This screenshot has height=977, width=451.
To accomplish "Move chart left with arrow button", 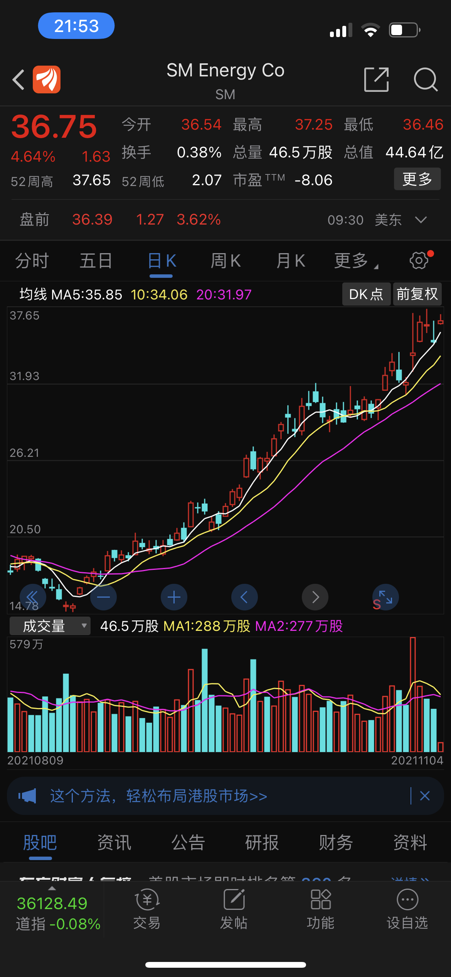I will click(244, 597).
